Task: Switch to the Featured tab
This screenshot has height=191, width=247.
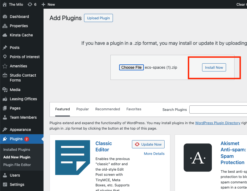Action: [62, 109]
